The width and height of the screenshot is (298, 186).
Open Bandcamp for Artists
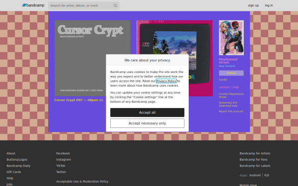pos(255,153)
